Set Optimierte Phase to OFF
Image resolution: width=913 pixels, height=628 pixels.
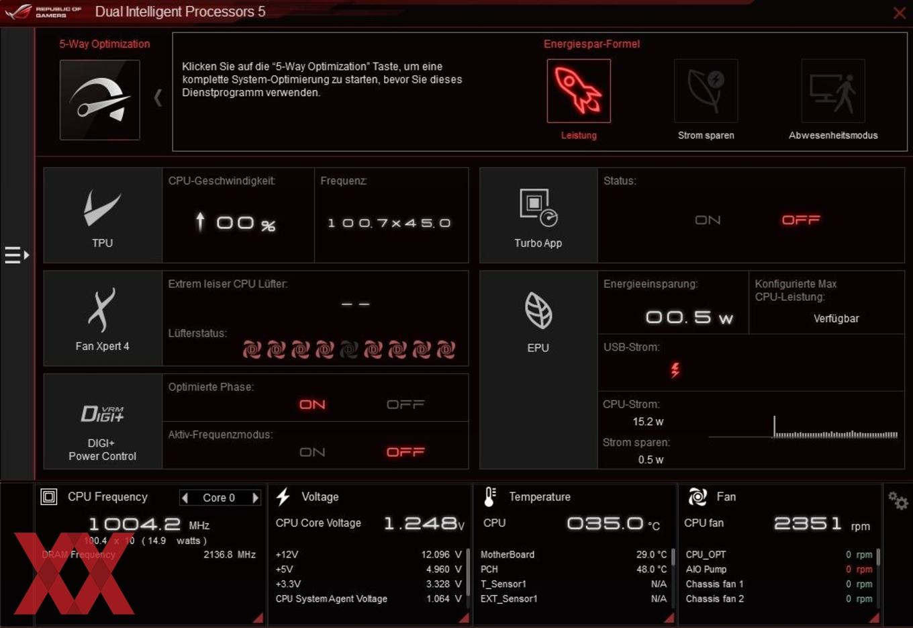(405, 404)
